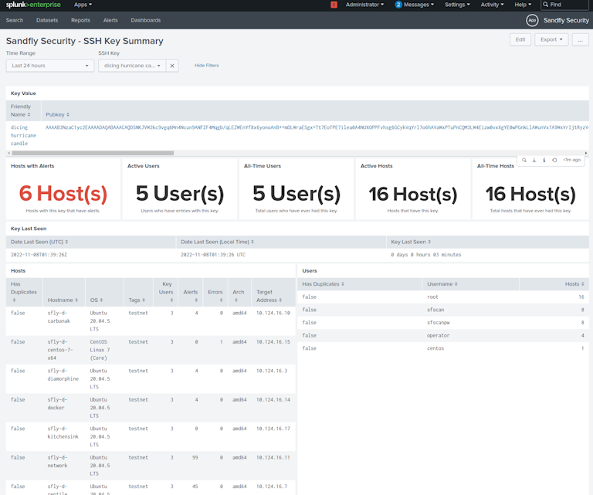
Task: Expand the Messages dropdown
Action: click(x=418, y=5)
